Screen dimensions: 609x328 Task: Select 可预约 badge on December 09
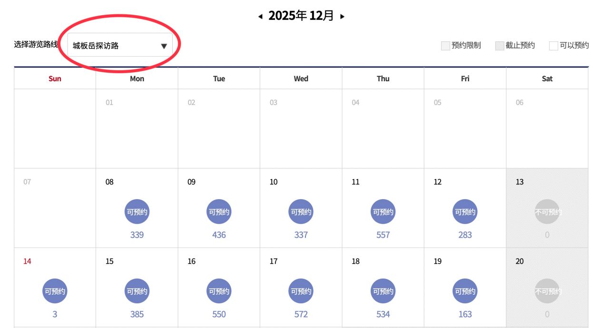tap(219, 212)
